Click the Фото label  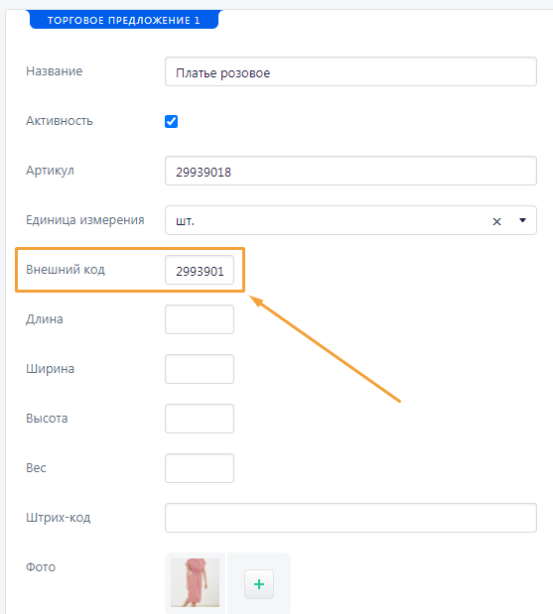[41, 567]
